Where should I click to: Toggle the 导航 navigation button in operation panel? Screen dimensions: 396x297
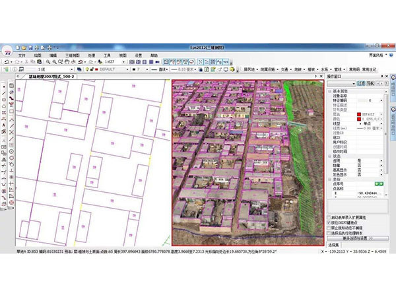click(x=370, y=83)
